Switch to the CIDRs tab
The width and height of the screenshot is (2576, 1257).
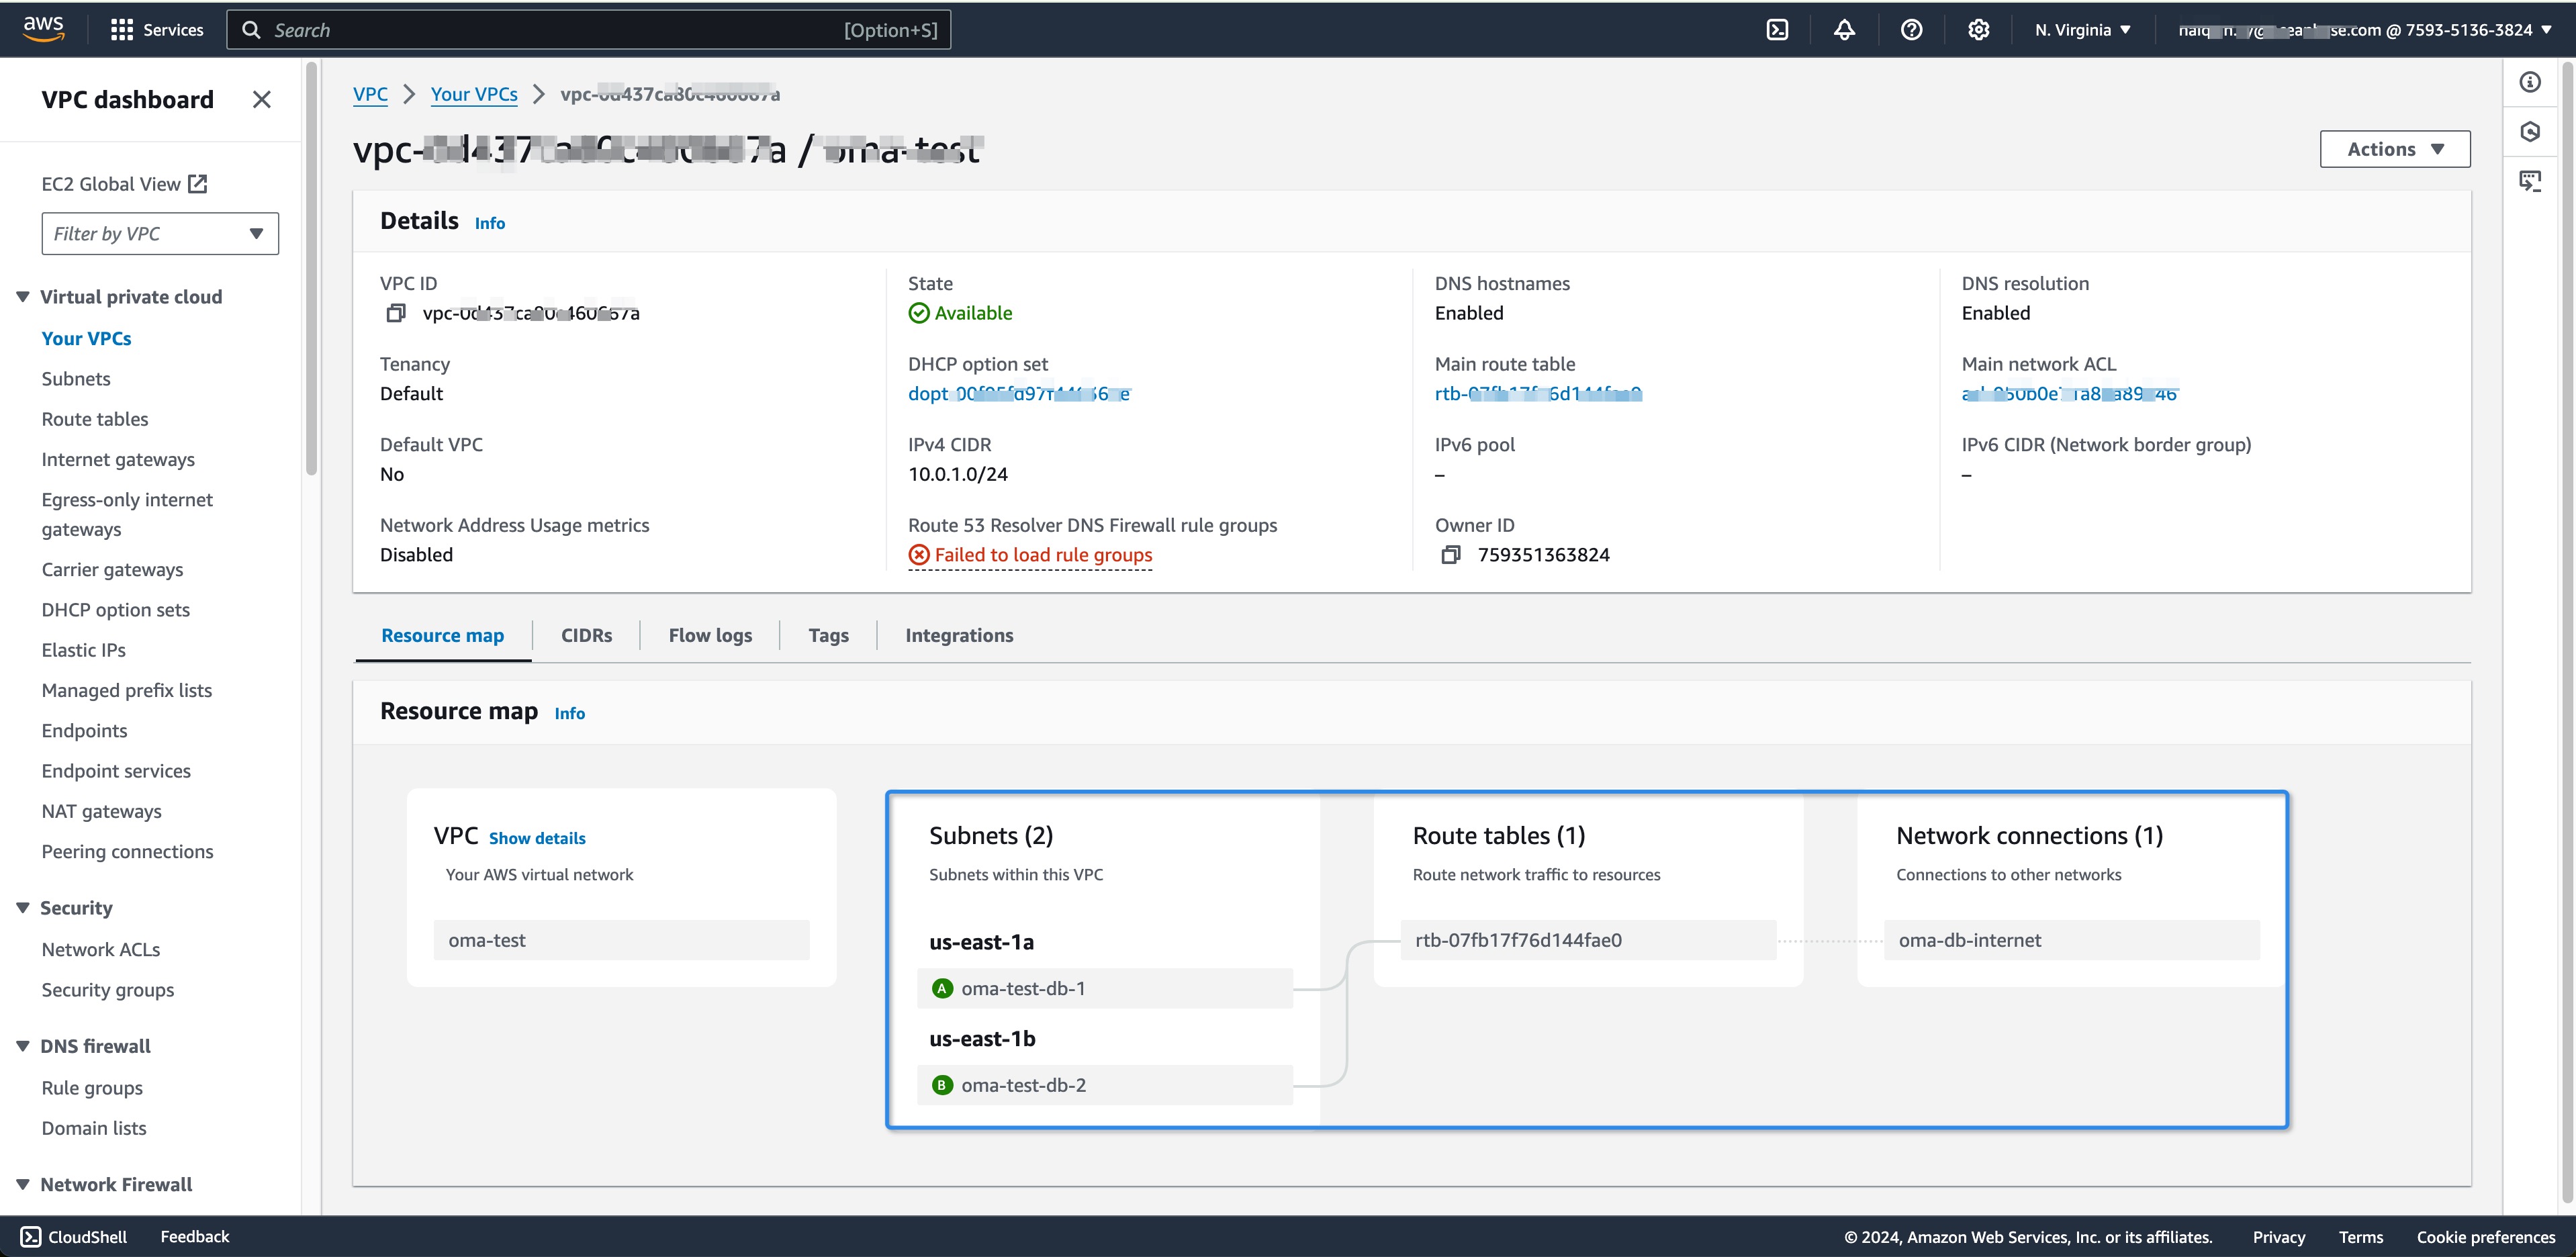(x=586, y=635)
